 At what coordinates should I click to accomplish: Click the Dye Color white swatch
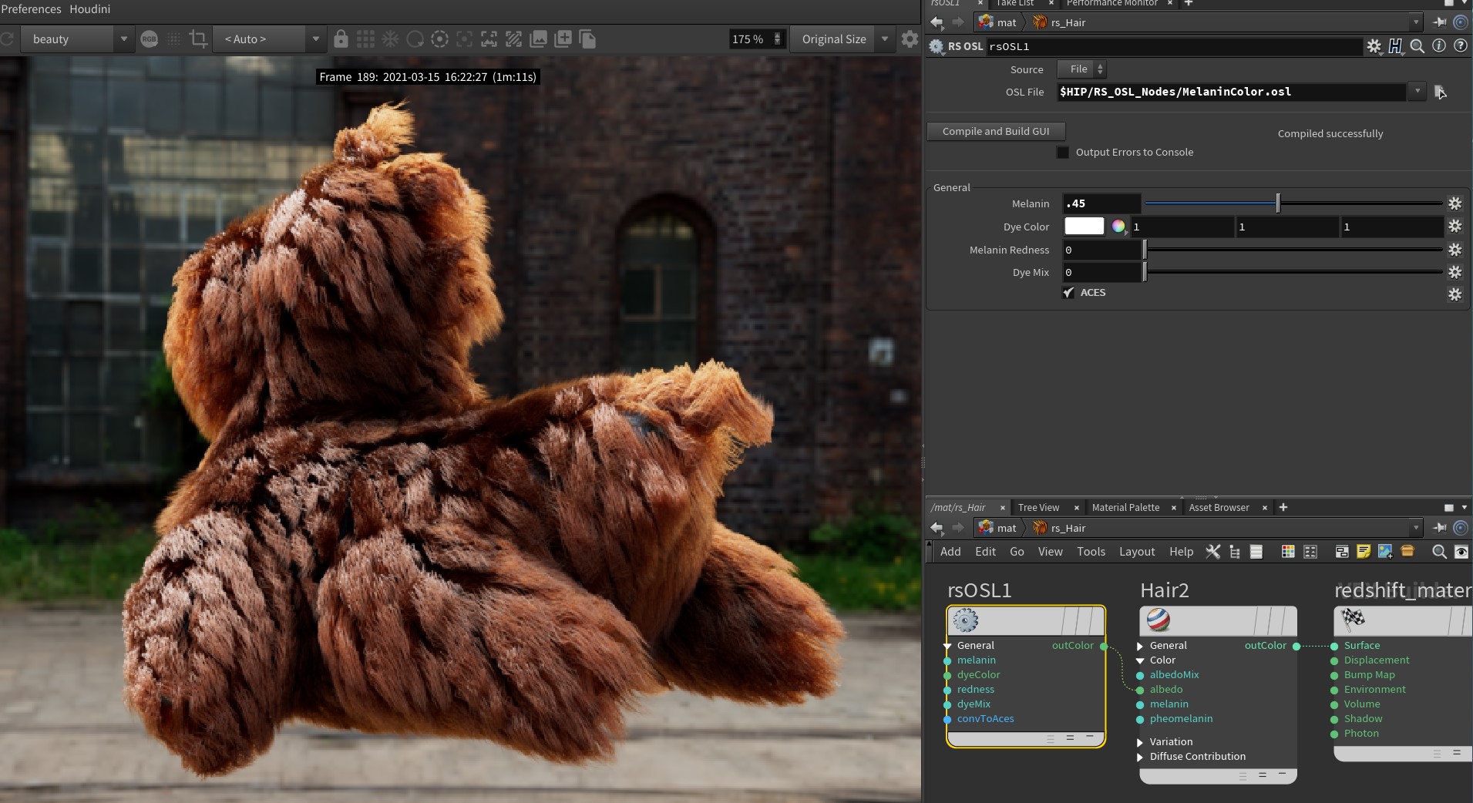point(1084,227)
